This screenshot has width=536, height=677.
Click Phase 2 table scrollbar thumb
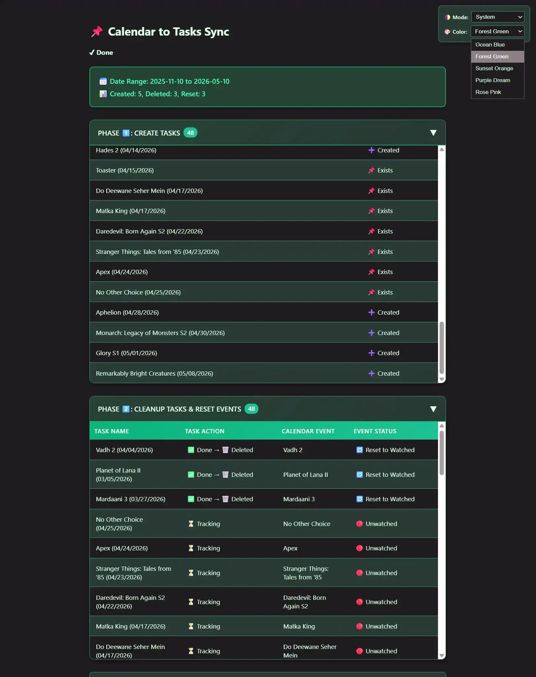coord(442,453)
